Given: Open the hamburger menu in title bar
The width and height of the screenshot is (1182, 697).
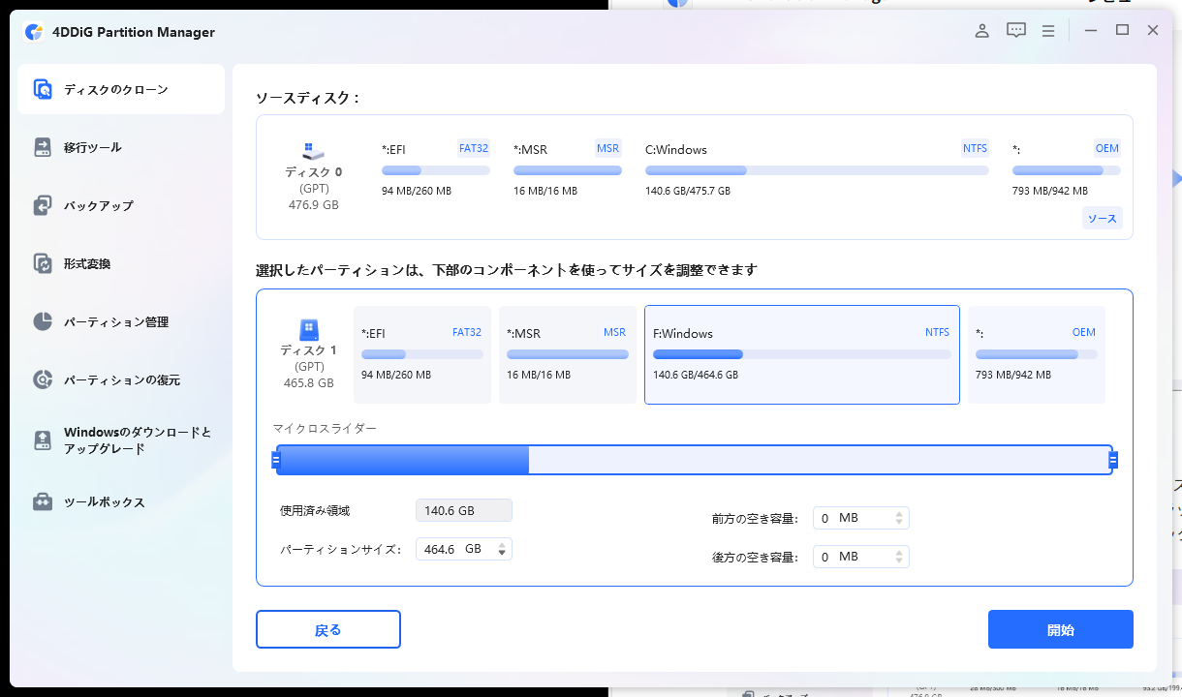Looking at the screenshot, I should coord(1048,31).
